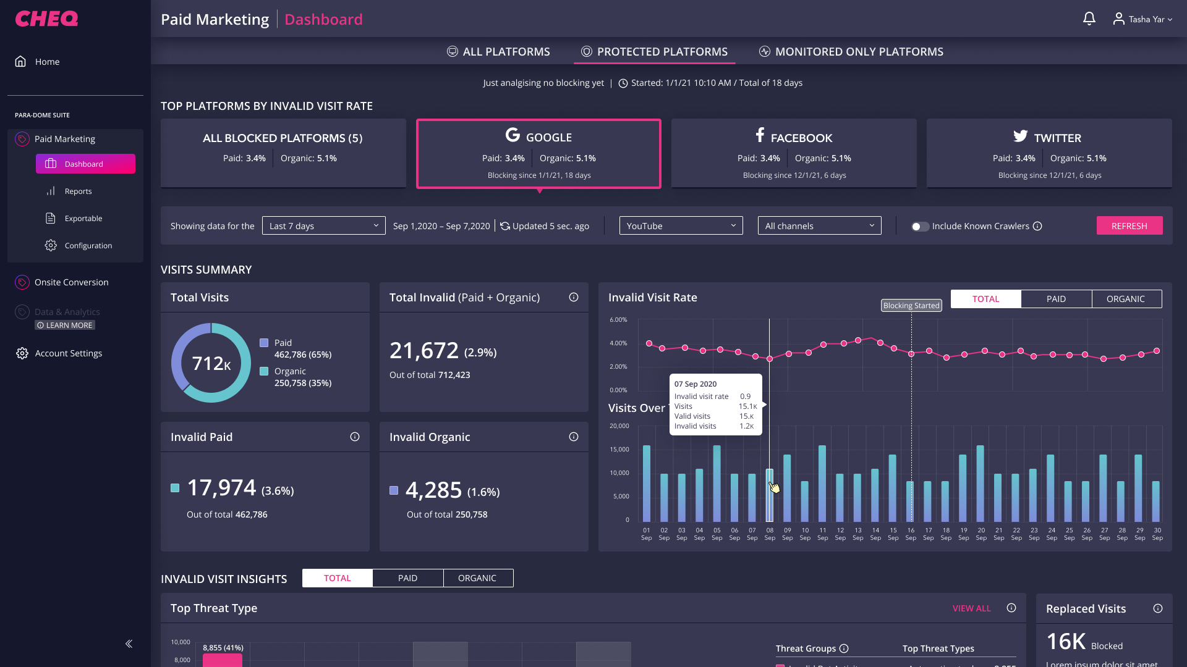The image size is (1187, 667).
Task: Click info icon beside Include Known Crawlers
Action: click(x=1037, y=226)
